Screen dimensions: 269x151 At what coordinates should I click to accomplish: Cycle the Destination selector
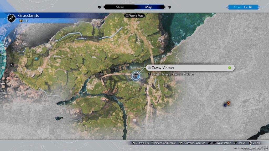point(220,143)
